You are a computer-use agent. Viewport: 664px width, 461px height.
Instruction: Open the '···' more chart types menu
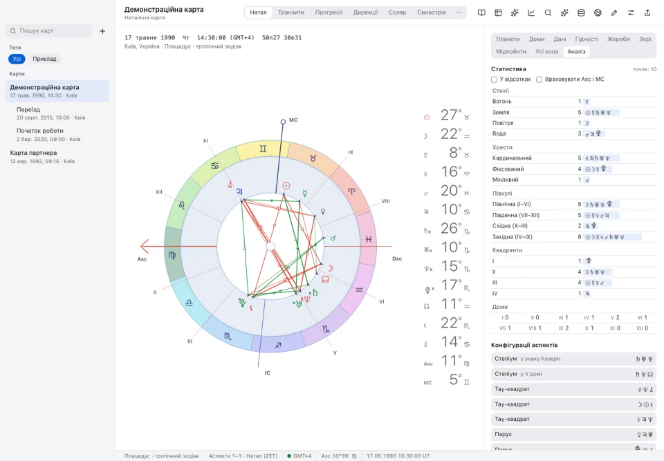click(x=459, y=12)
